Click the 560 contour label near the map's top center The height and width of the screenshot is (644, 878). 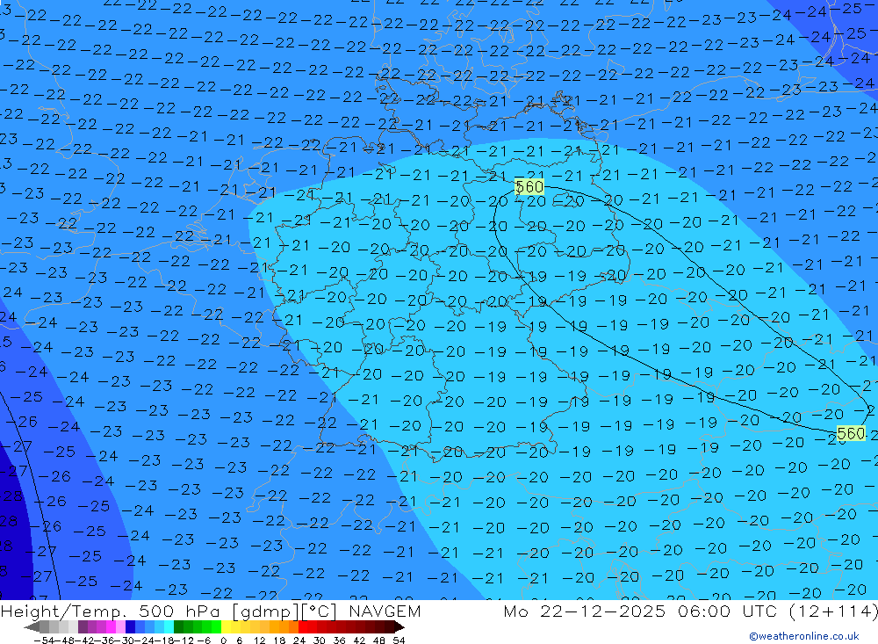529,186
